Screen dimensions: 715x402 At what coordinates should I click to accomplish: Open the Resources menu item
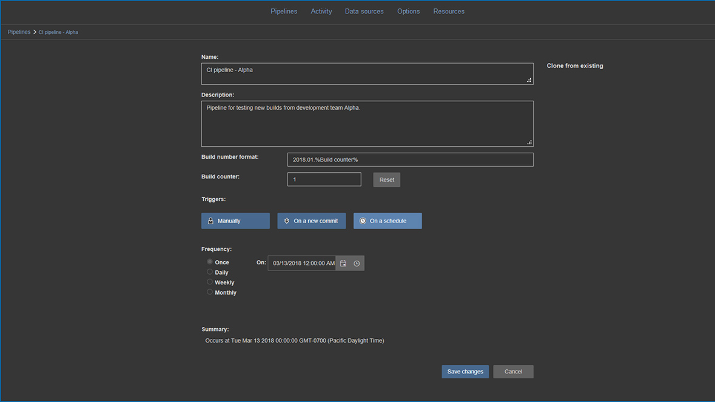click(449, 12)
